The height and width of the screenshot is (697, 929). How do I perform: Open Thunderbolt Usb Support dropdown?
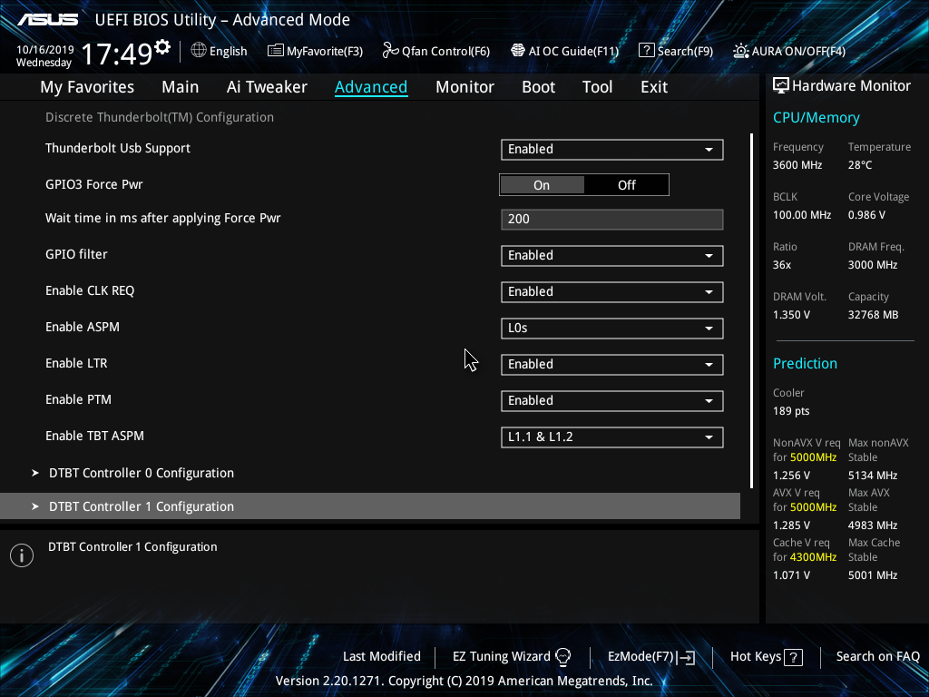pos(612,150)
